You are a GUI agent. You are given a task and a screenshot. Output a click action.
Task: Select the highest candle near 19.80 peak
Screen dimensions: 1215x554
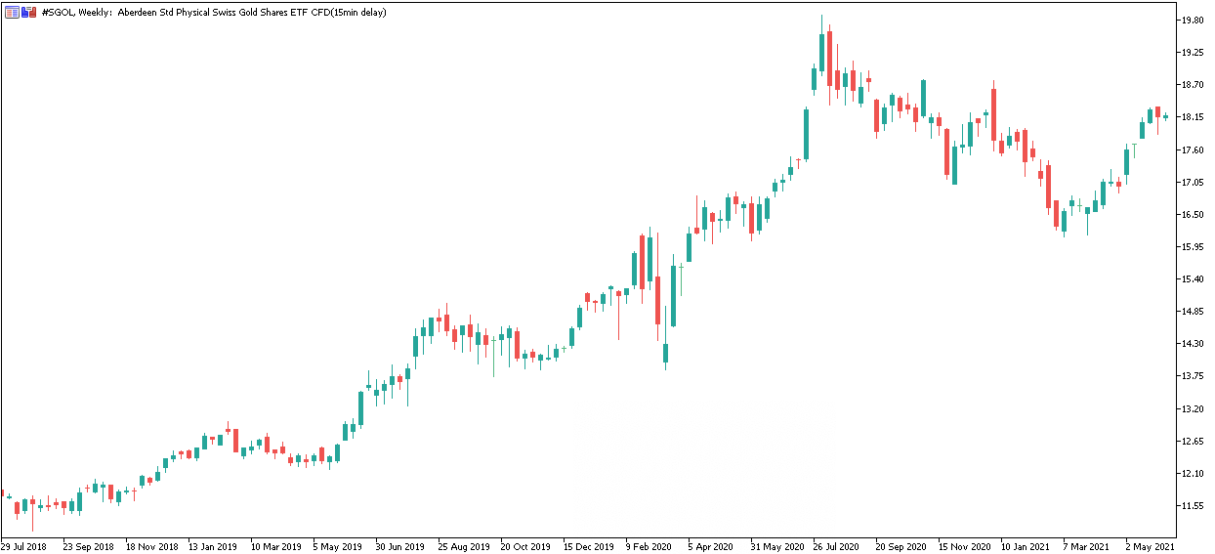coord(821,51)
